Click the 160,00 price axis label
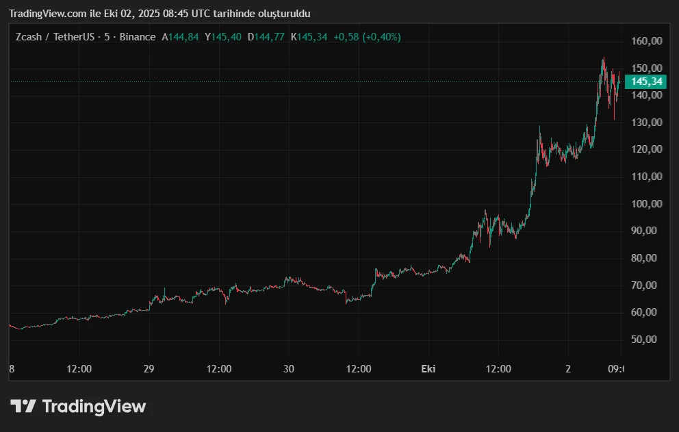Image resolution: width=679 pixels, height=432 pixels. (646, 41)
